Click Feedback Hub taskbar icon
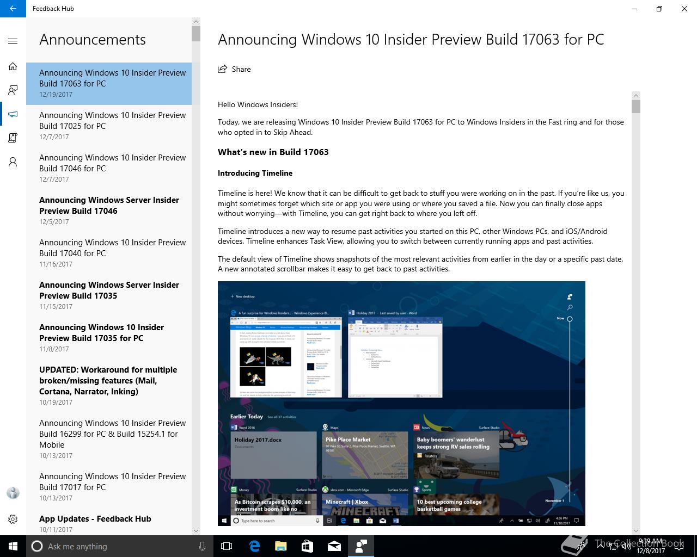 pos(360,546)
